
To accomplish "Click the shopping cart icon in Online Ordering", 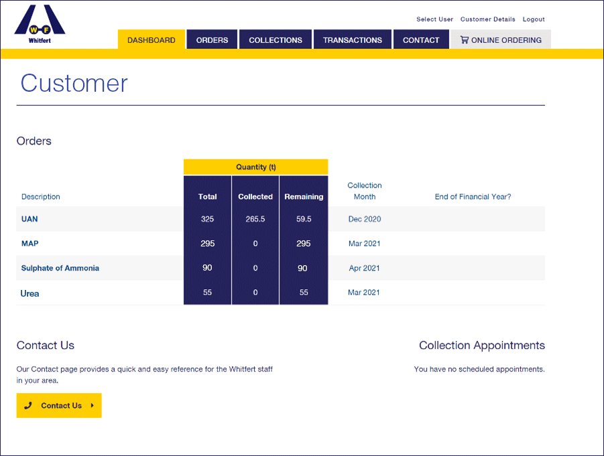I will coord(465,40).
